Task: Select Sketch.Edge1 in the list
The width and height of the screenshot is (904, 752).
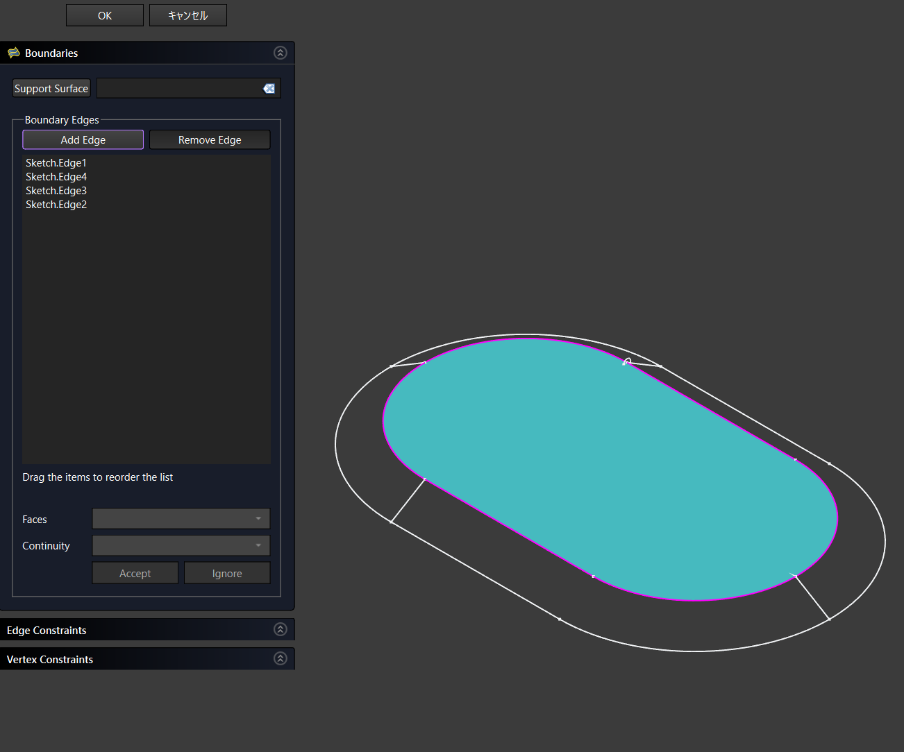Action: [x=56, y=163]
